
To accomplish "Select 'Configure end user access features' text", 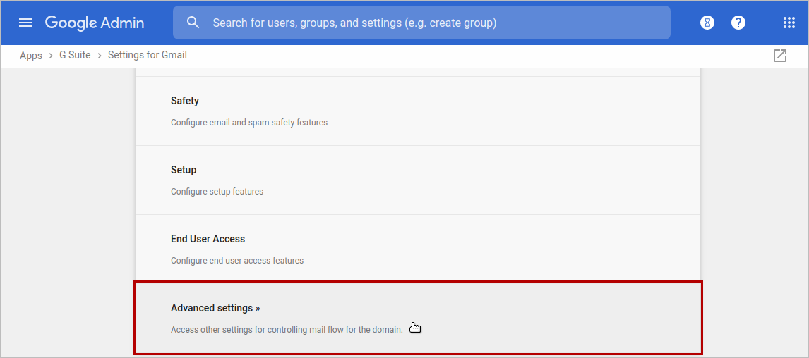I will (x=237, y=260).
